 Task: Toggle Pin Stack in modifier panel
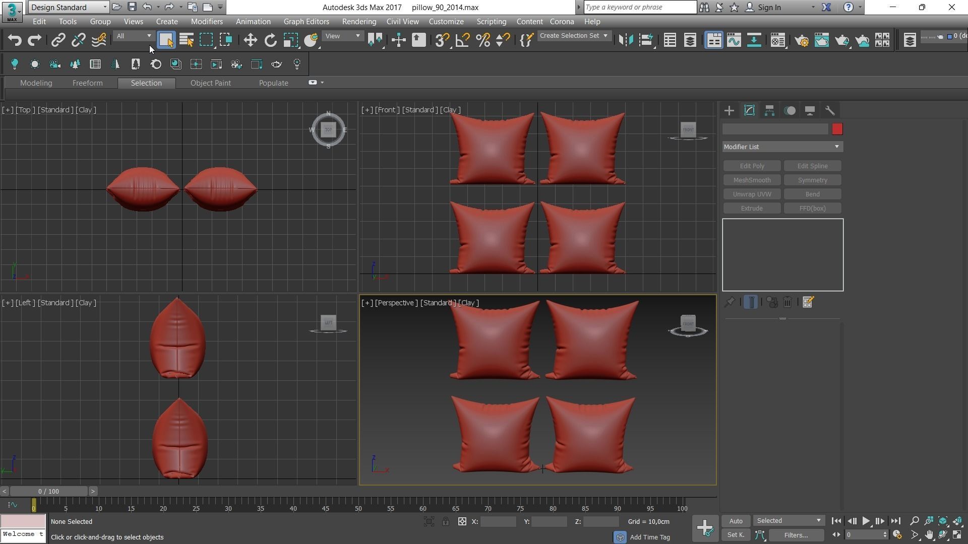729,302
